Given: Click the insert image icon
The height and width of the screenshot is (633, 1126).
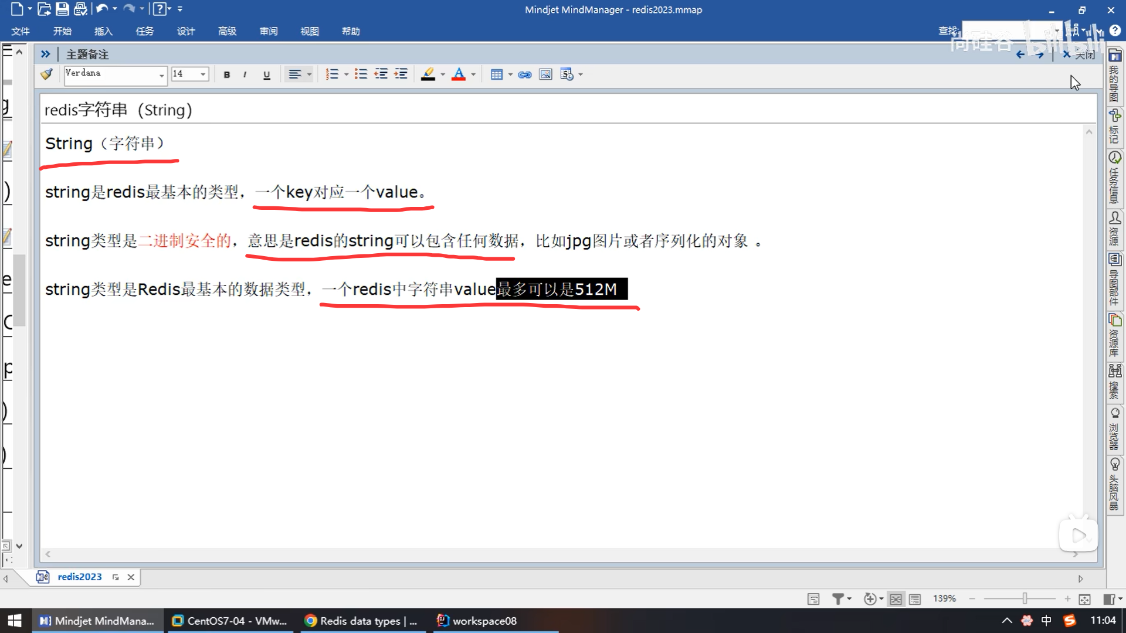Looking at the screenshot, I should point(545,74).
